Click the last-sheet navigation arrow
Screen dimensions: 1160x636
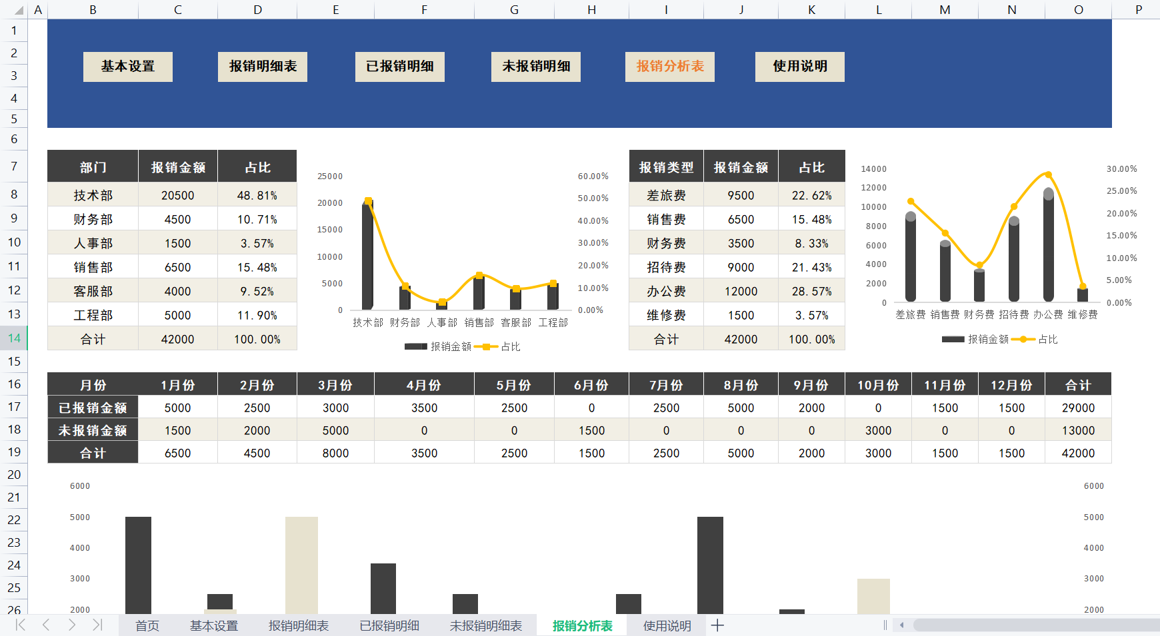click(x=98, y=625)
